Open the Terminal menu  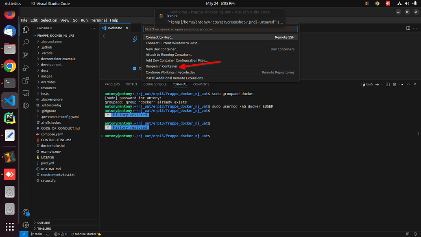coord(99,20)
